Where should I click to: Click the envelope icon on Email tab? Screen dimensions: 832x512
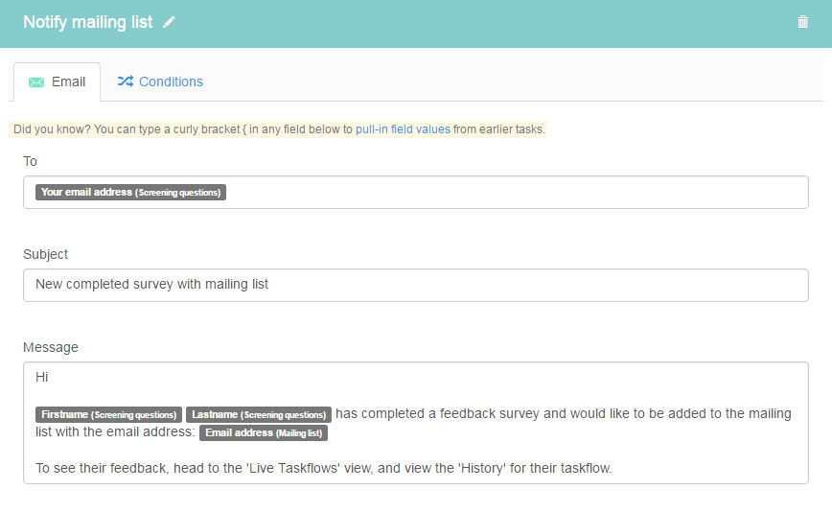click(36, 82)
